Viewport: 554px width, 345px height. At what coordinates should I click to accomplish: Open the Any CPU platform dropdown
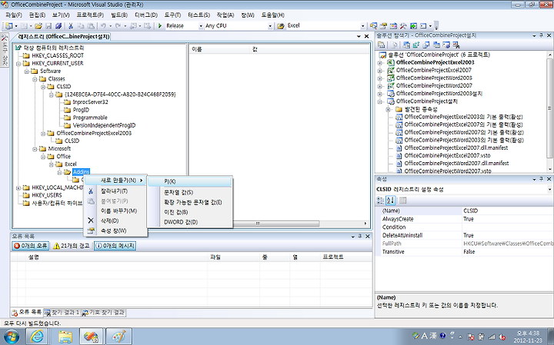point(270,26)
